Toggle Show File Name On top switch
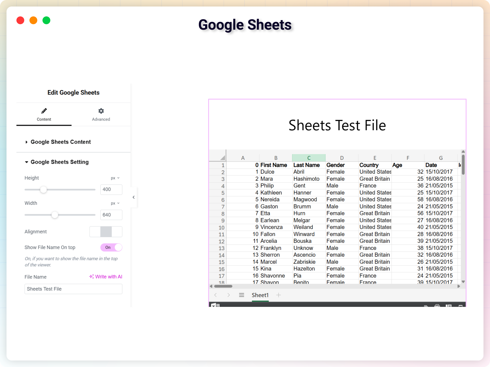 pos(111,247)
